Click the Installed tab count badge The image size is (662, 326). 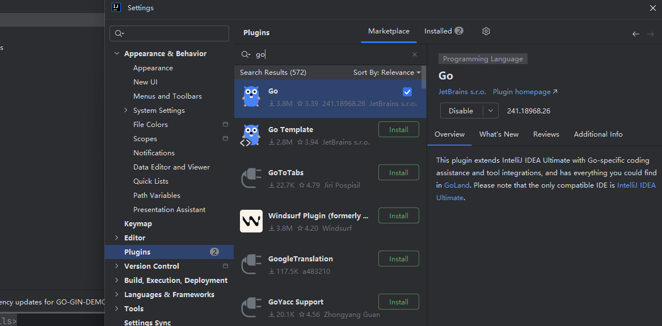click(459, 31)
